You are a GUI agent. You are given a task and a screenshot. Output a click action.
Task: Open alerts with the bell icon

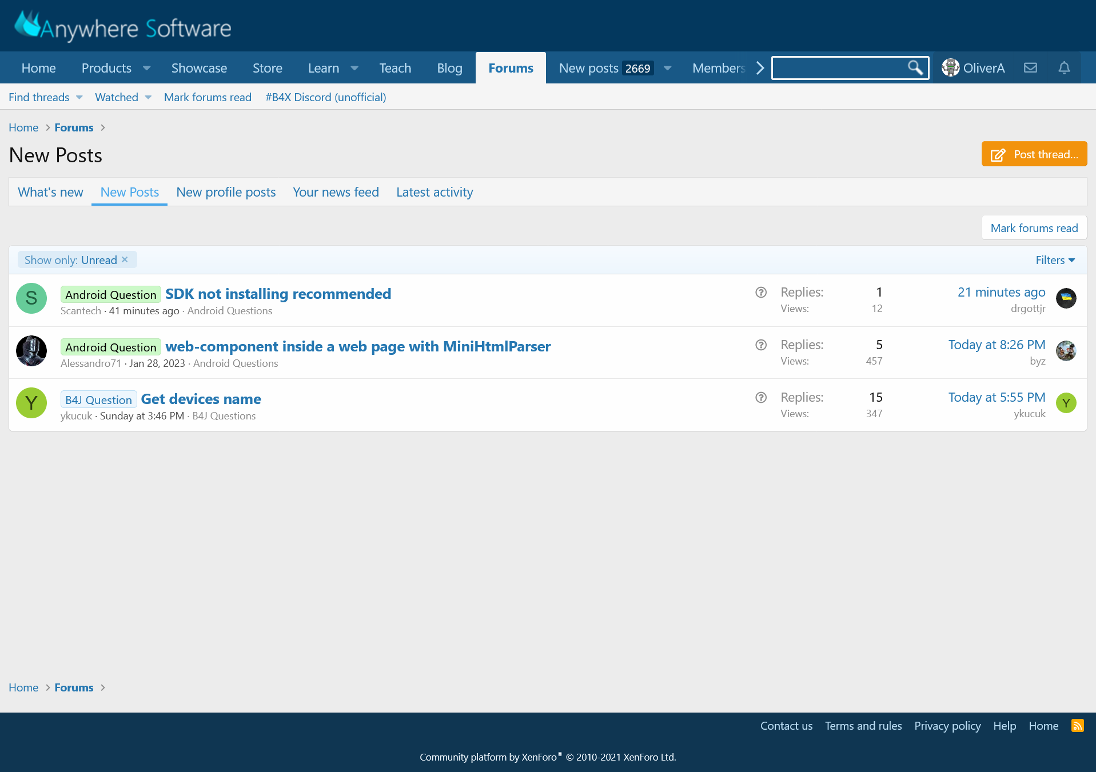[x=1064, y=67]
